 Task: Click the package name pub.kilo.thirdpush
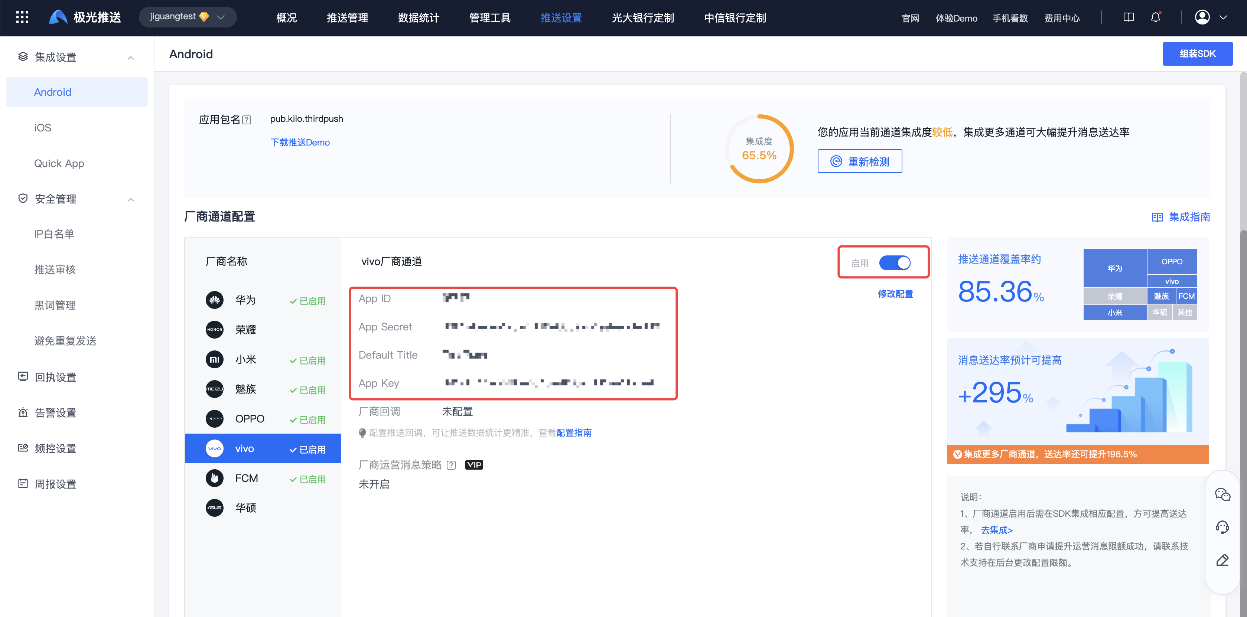click(306, 119)
